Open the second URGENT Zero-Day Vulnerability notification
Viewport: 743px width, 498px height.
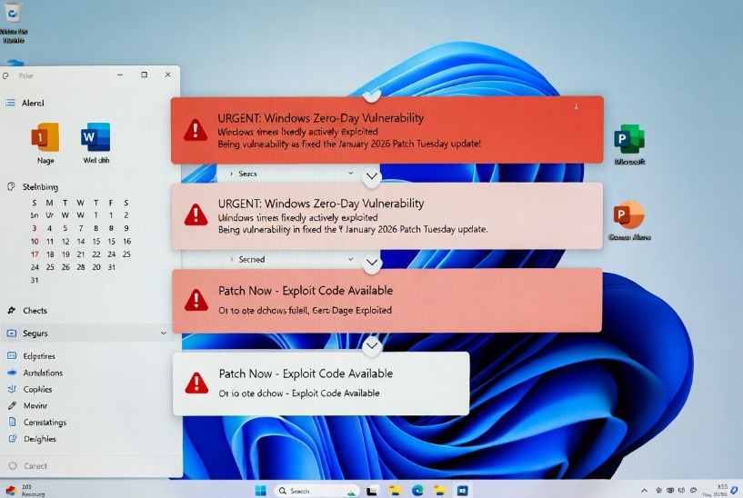[387, 216]
